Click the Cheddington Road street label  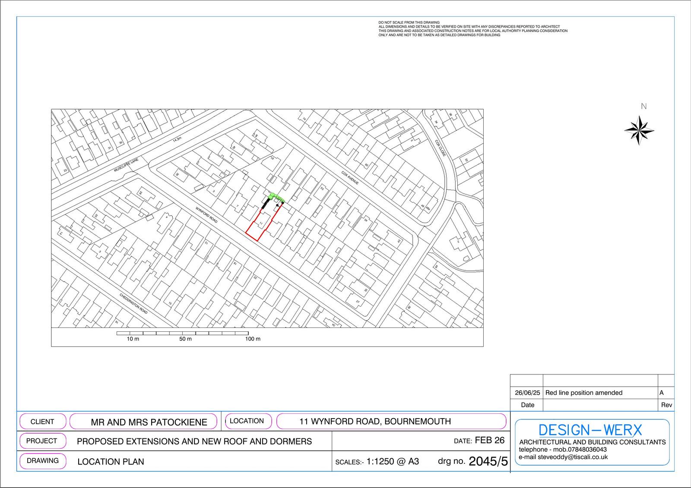click(x=133, y=304)
